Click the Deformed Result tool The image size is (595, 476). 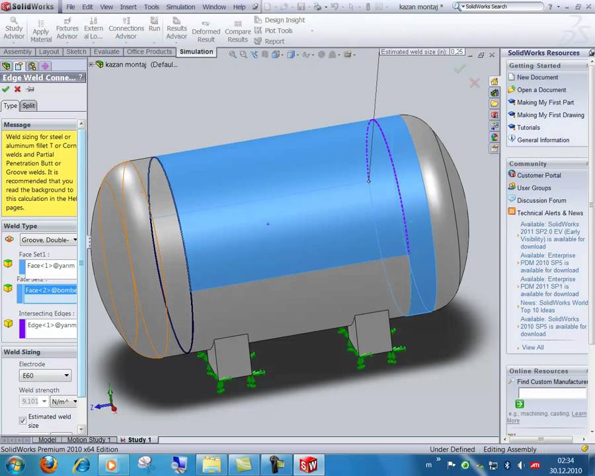206,32
